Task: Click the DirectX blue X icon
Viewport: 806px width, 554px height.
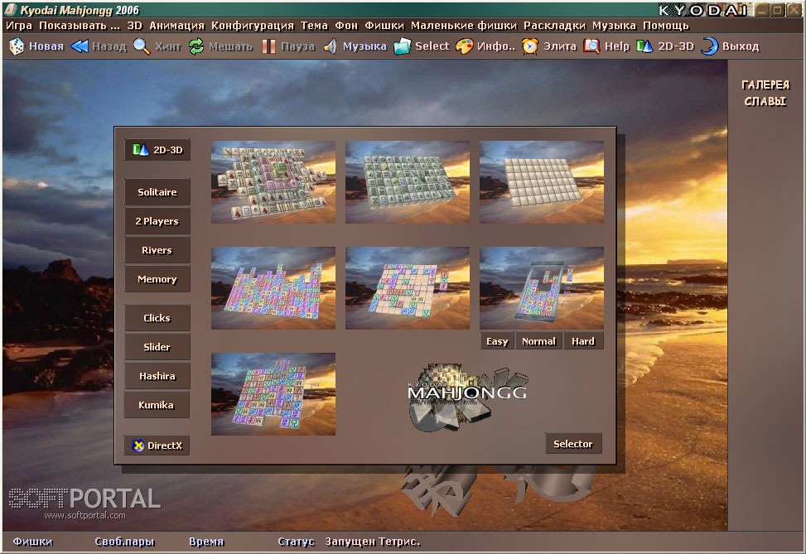Action: click(138, 446)
